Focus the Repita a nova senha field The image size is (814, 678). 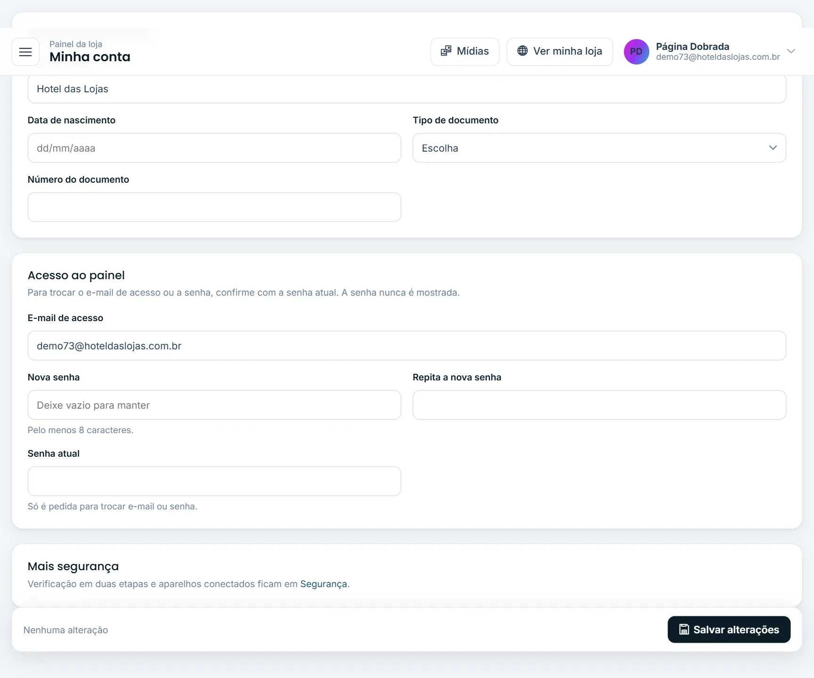click(x=599, y=405)
